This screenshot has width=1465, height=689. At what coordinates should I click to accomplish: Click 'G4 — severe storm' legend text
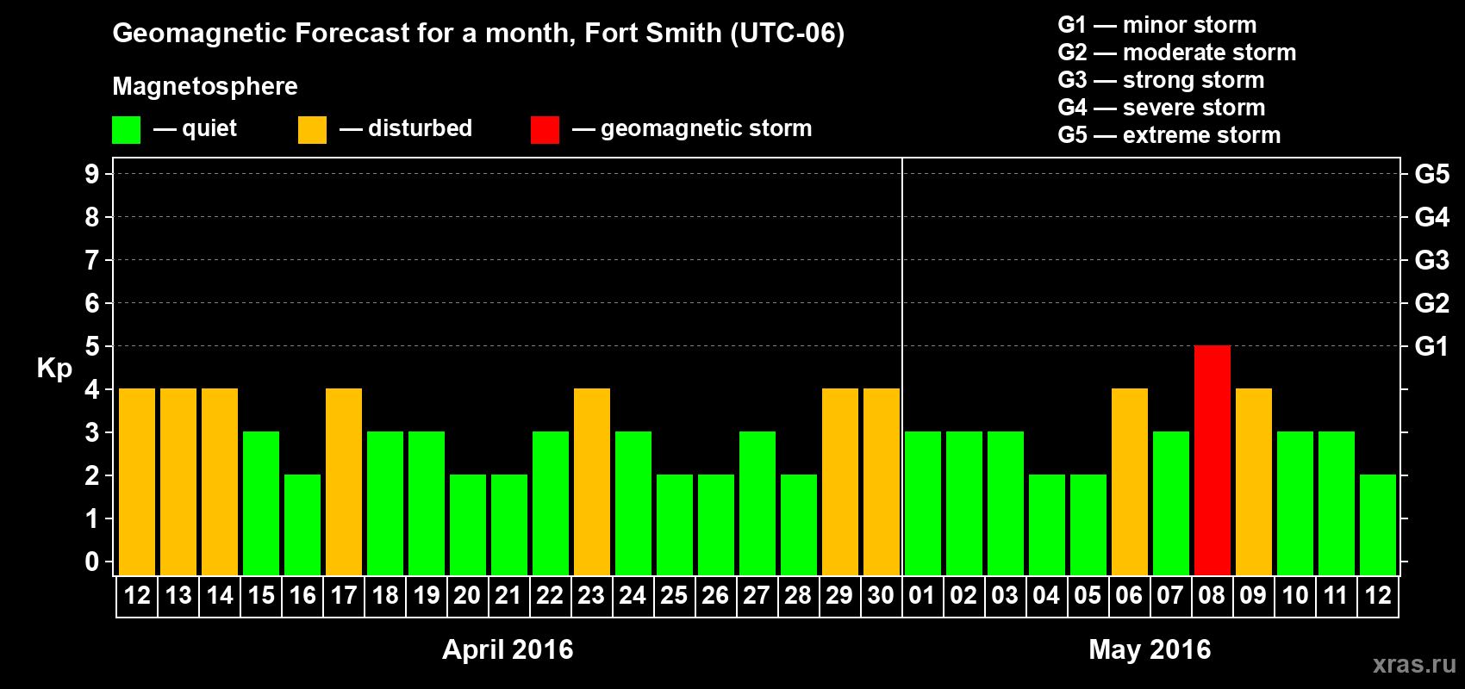[x=1162, y=108]
